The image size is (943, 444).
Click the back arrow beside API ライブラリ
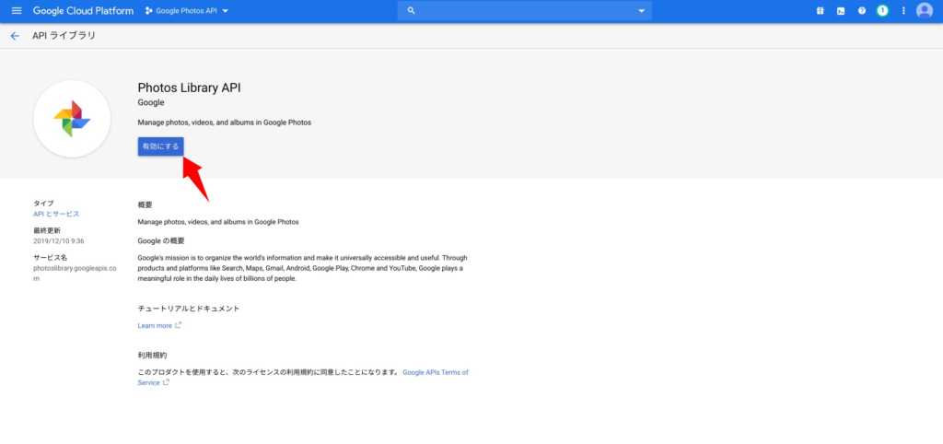[x=14, y=36]
